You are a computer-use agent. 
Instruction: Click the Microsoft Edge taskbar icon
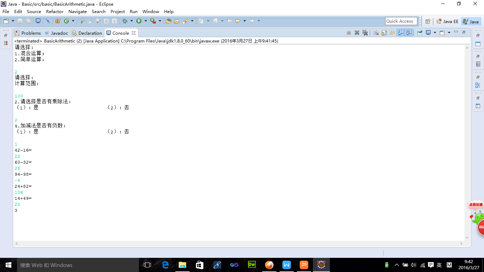[x=165, y=265]
